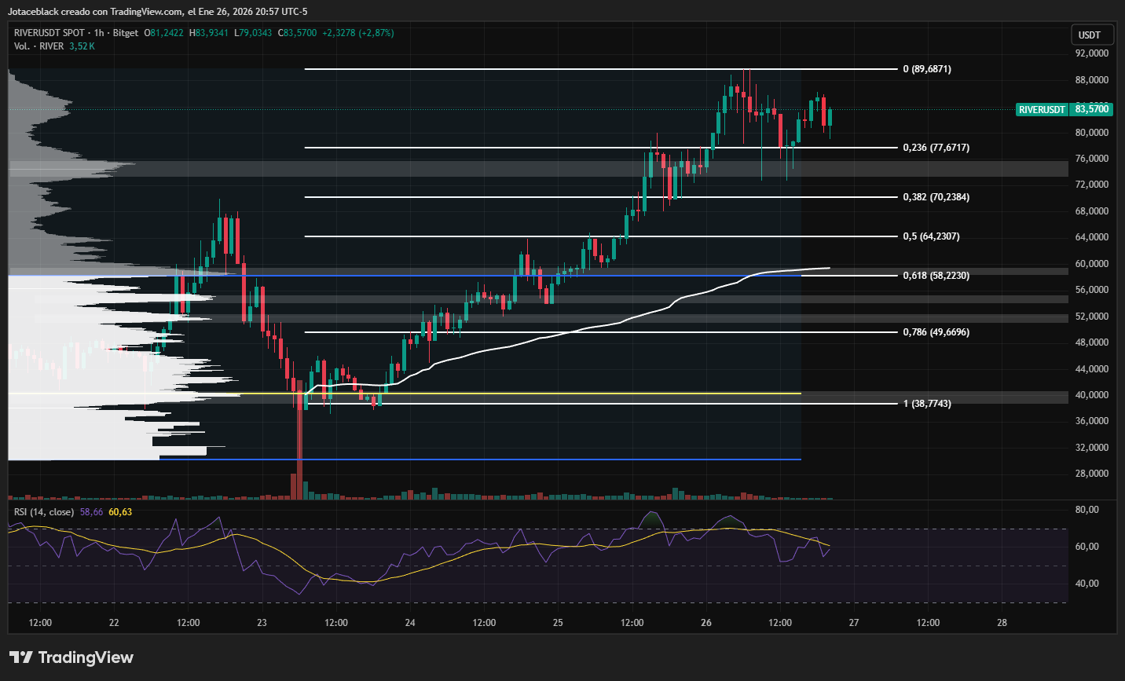This screenshot has height=681, width=1125.
Task: Click the yellow RSI average value 60,63
Action: tap(120, 512)
